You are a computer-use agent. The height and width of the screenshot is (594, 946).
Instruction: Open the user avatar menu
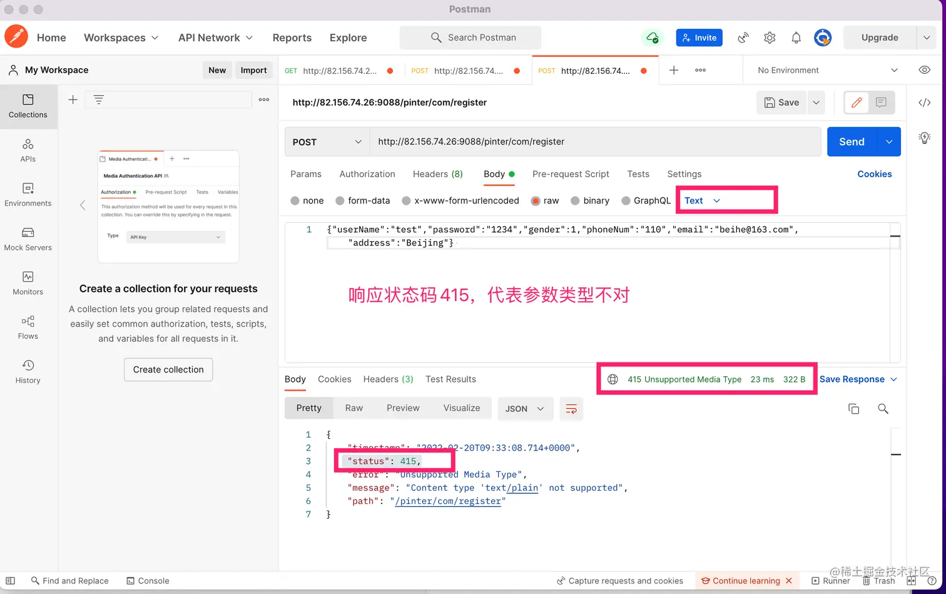(823, 38)
